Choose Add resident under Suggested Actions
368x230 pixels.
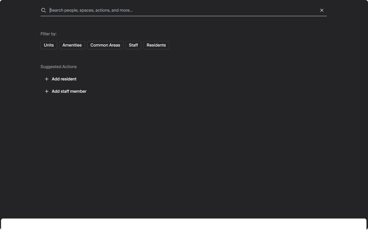(x=64, y=79)
